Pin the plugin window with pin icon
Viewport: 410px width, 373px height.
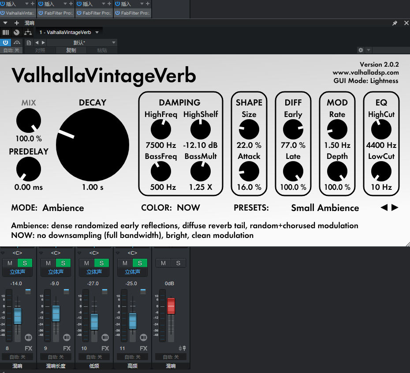click(395, 23)
